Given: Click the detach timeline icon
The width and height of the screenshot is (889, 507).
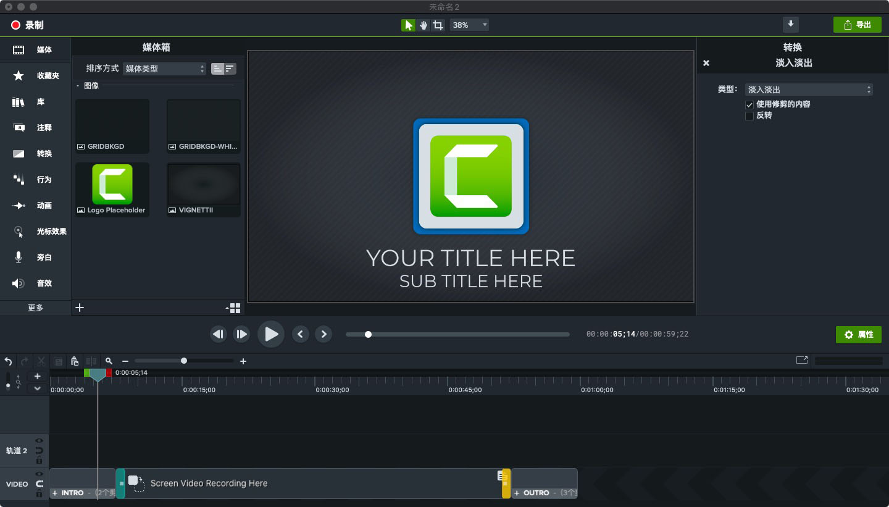Looking at the screenshot, I should (801, 361).
